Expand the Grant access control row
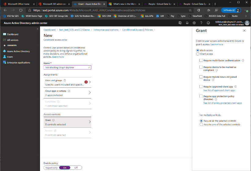251x171 pixels. (67, 122)
